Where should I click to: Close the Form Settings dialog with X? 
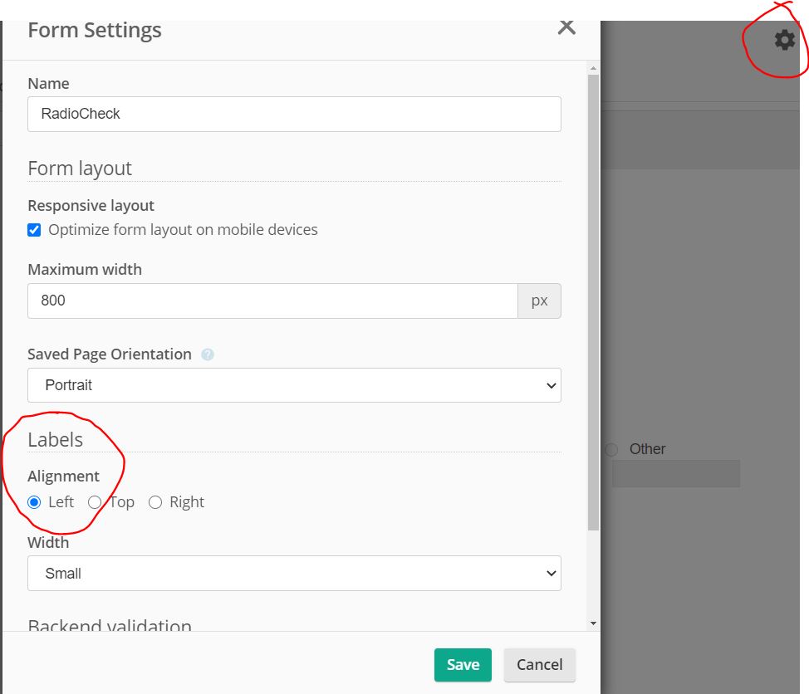point(566,27)
